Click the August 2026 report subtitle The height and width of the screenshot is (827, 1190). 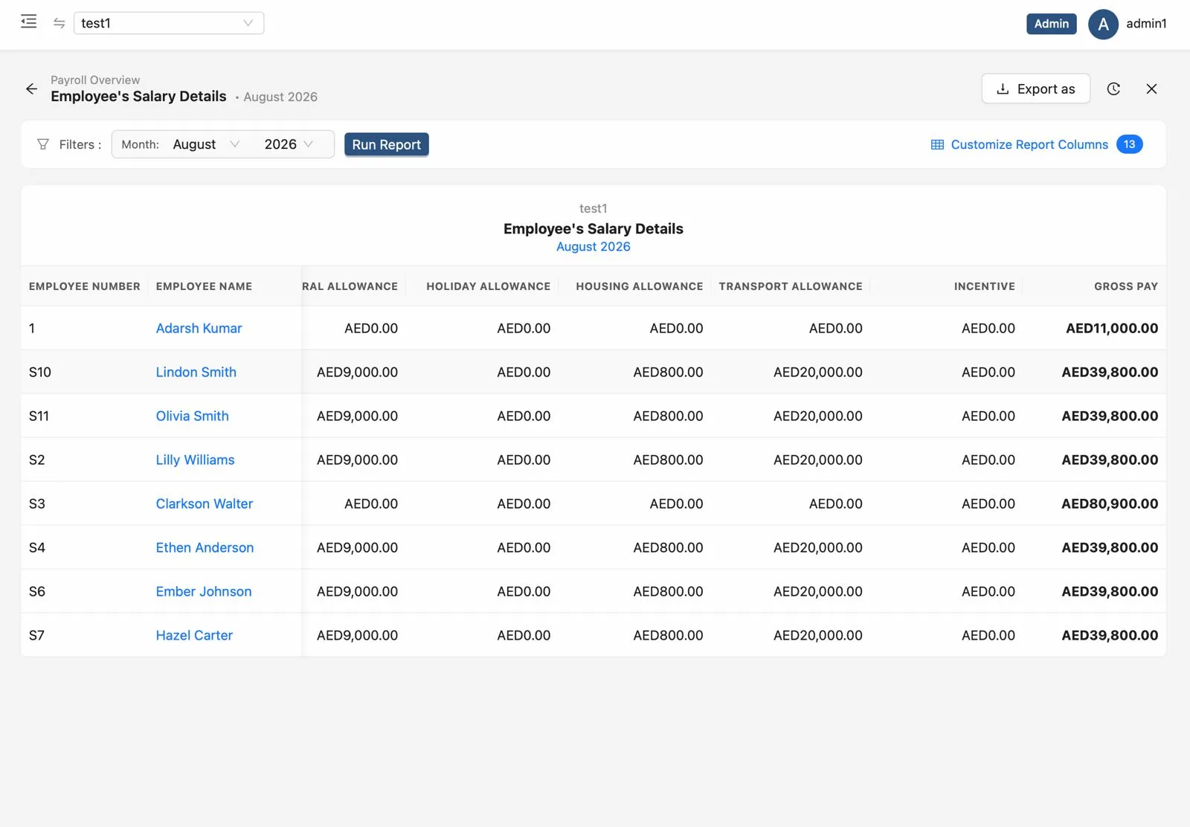coord(593,246)
